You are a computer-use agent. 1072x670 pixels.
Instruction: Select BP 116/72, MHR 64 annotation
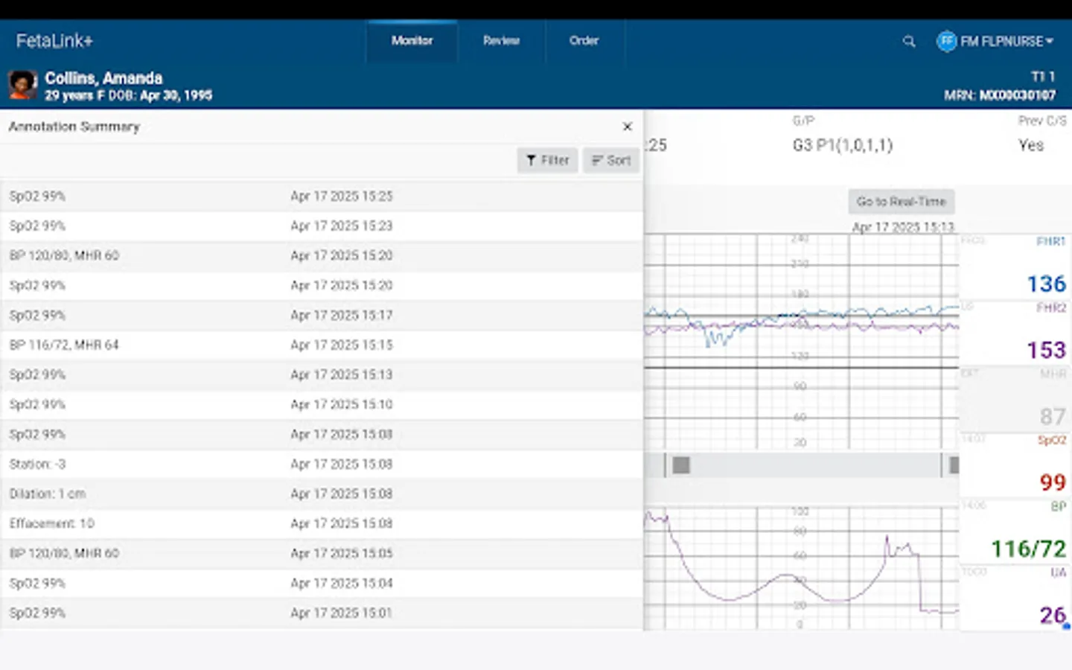(322, 345)
